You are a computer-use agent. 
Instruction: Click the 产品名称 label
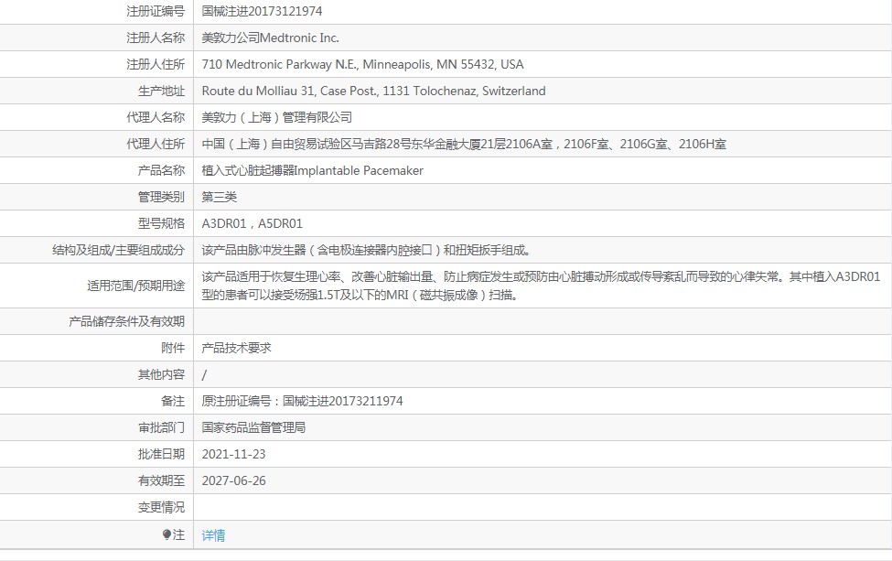click(x=162, y=171)
